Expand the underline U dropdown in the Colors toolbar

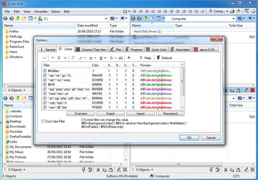click(x=105, y=58)
